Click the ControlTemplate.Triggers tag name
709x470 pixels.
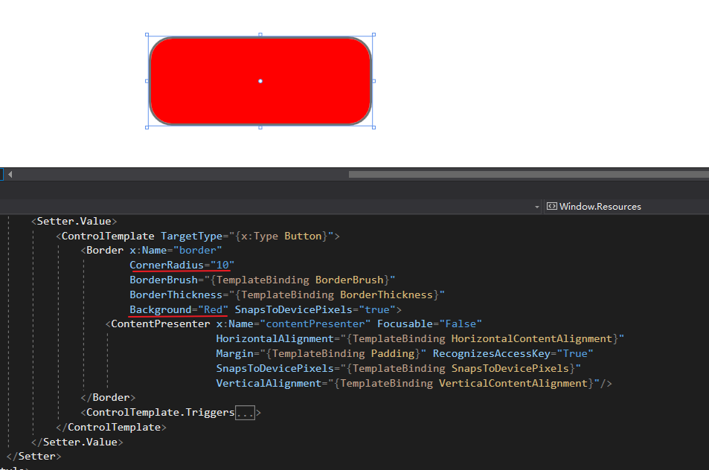161,413
